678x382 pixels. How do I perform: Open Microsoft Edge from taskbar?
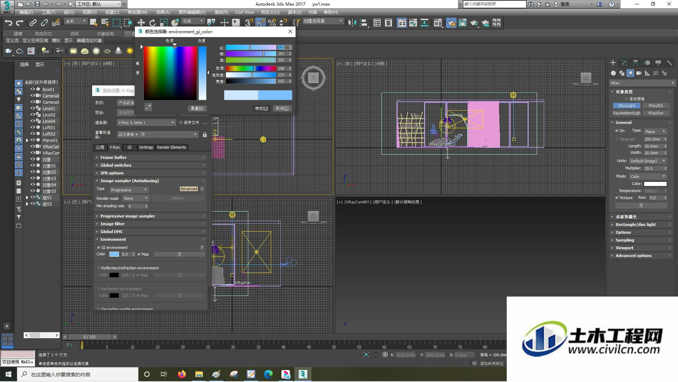click(x=268, y=374)
